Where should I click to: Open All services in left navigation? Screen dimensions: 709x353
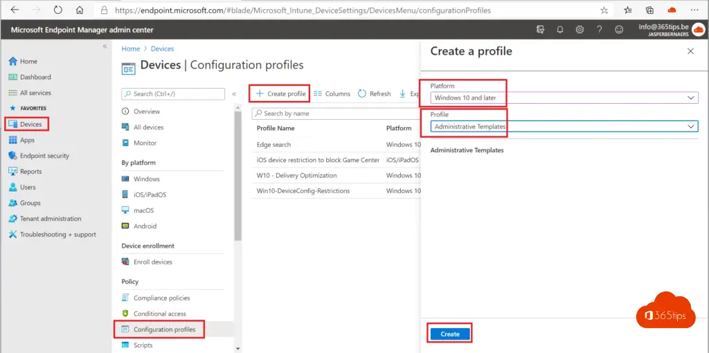tap(35, 93)
